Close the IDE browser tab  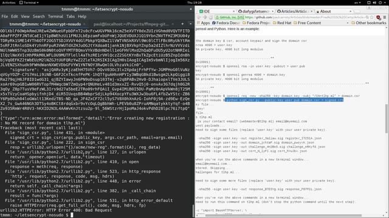(x=233, y=12)
